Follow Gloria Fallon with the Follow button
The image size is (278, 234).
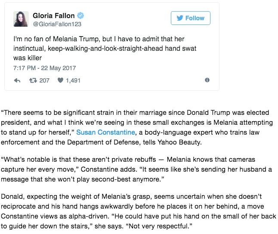[191, 18]
